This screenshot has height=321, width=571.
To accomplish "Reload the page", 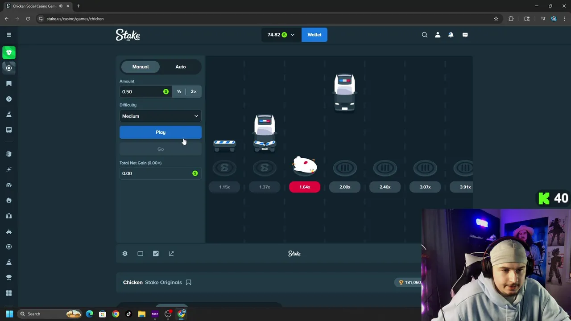I will tap(28, 19).
